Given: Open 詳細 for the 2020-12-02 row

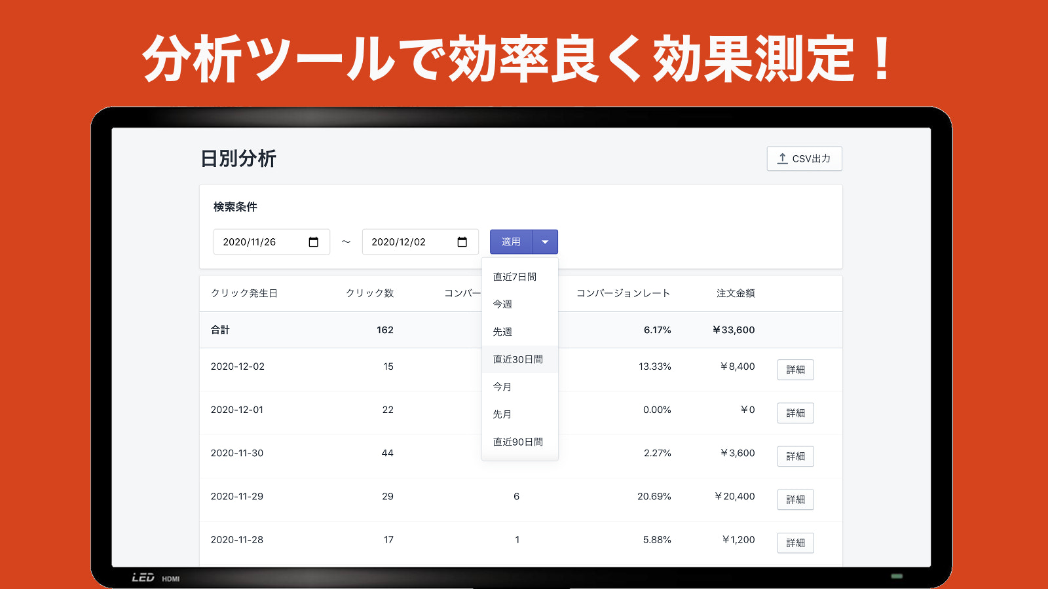Looking at the screenshot, I should tap(795, 370).
